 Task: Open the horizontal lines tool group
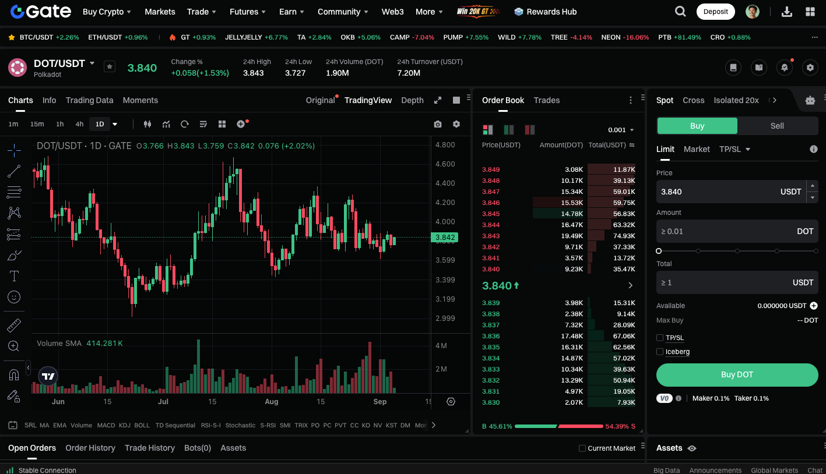(14, 192)
